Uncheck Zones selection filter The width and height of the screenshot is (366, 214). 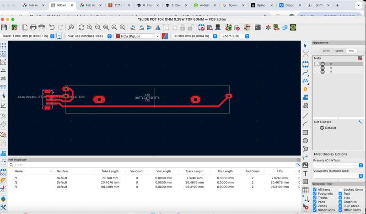pos(315,206)
